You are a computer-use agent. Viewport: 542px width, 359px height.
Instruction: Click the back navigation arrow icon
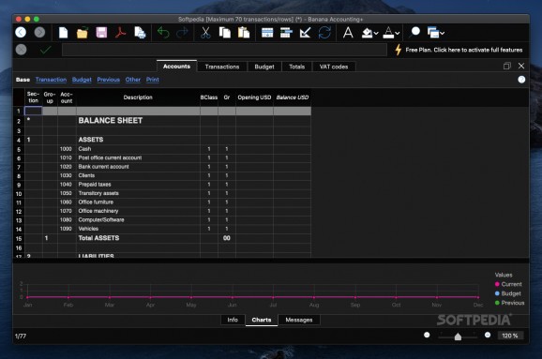click(x=21, y=33)
